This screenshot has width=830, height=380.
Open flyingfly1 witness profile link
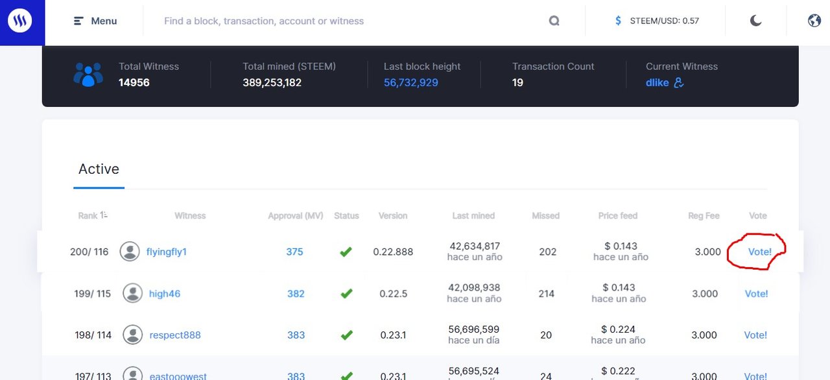click(x=167, y=252)
